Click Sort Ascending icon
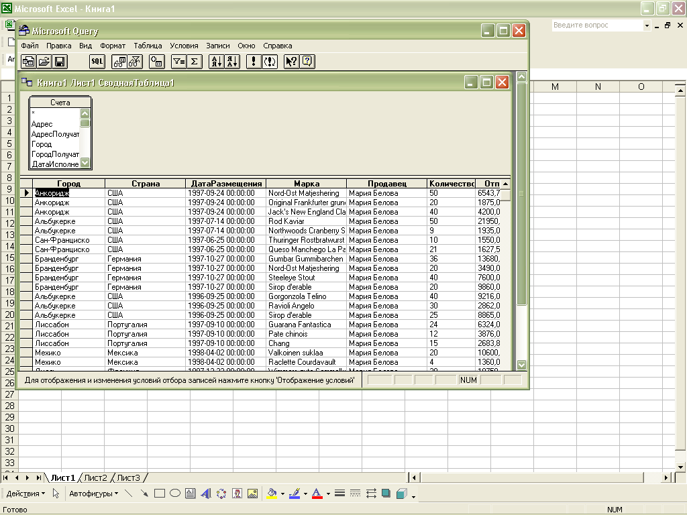687x515 pixels. coord(217,62)
